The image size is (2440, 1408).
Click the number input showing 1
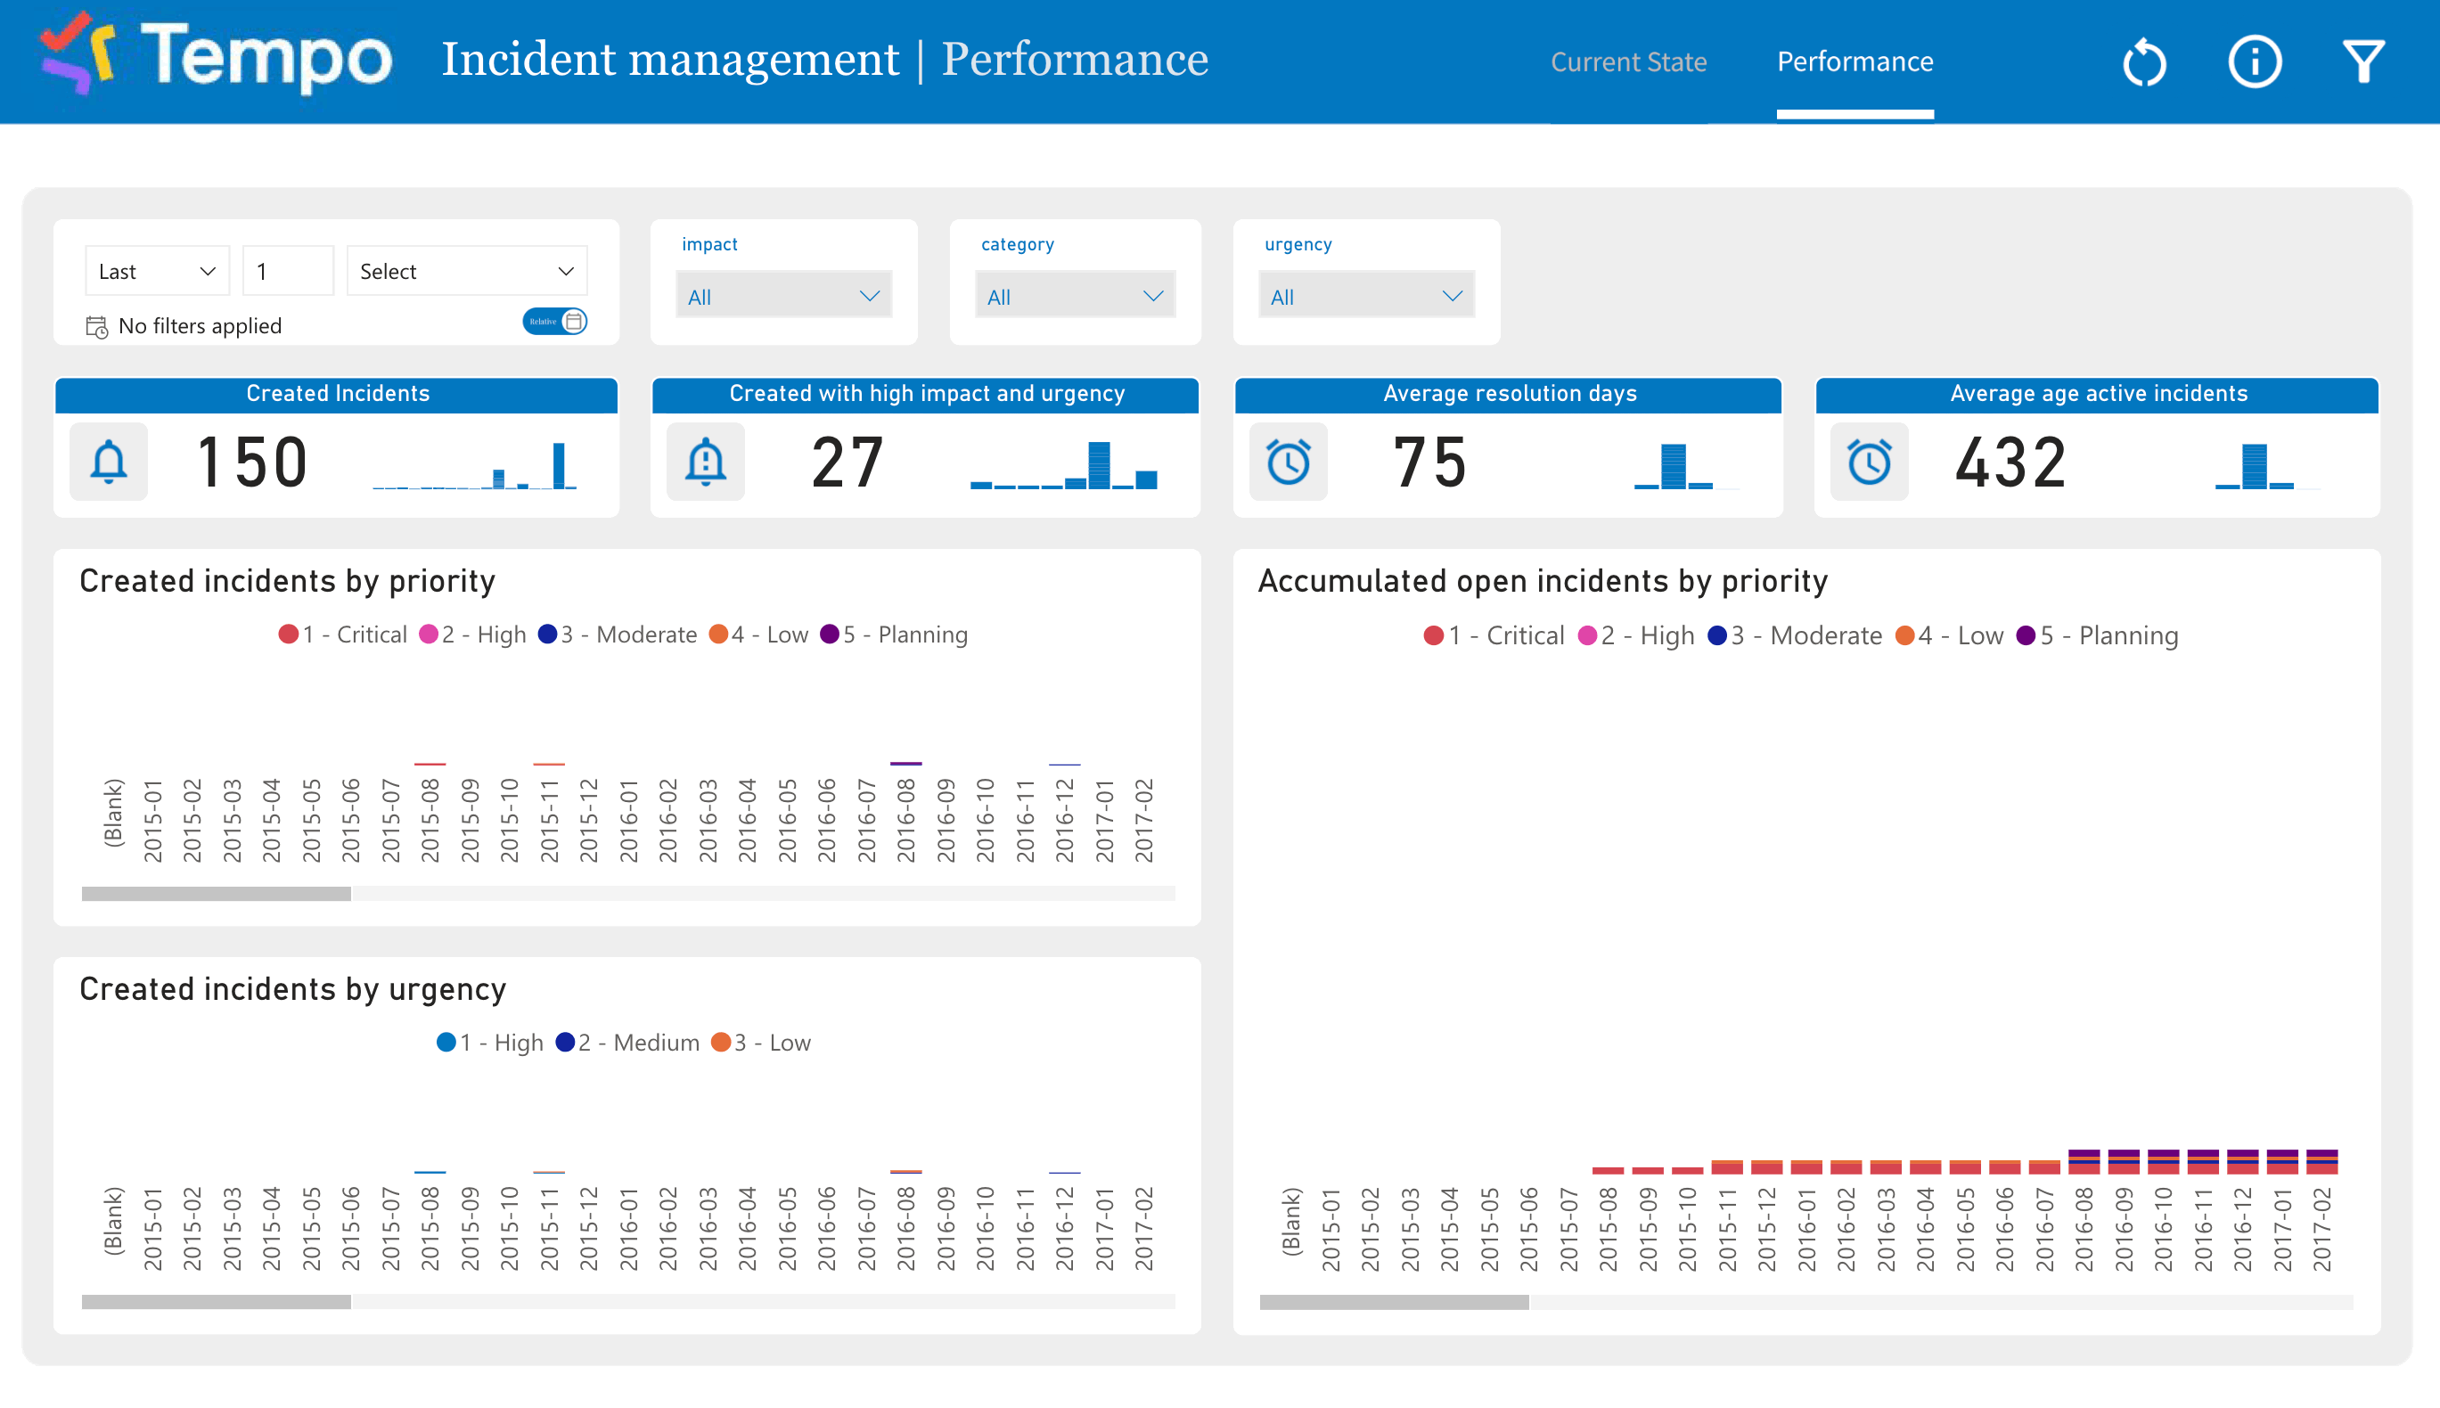pyautogui.click(x=286, y=271)
